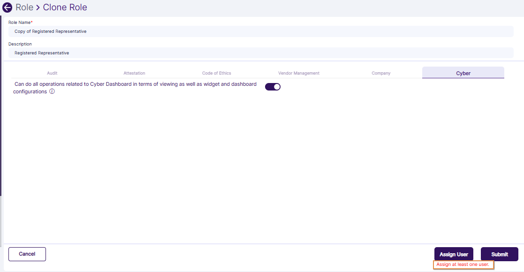Image resolution: width=524 pixels, height=272 pixels.
Task: Click the 'Assign at least one user' warning message
Action: [x=463, y=264]
